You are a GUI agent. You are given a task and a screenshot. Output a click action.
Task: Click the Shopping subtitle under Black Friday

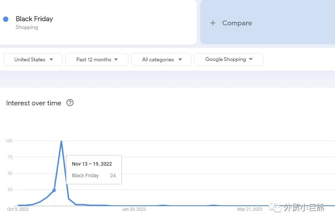(x=27, y=27)
